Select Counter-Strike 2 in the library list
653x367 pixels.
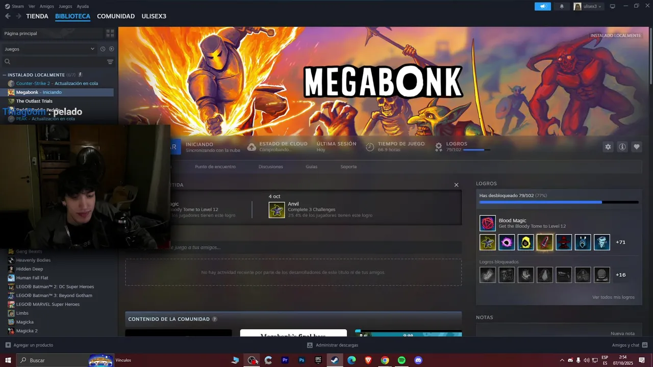pos(57,83)
